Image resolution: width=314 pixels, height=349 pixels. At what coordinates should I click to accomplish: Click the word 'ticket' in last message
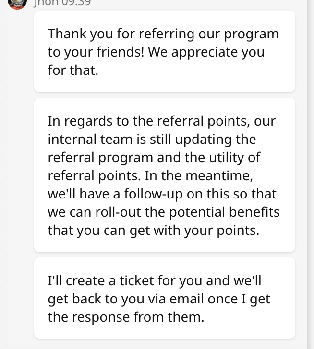(137, 280)
